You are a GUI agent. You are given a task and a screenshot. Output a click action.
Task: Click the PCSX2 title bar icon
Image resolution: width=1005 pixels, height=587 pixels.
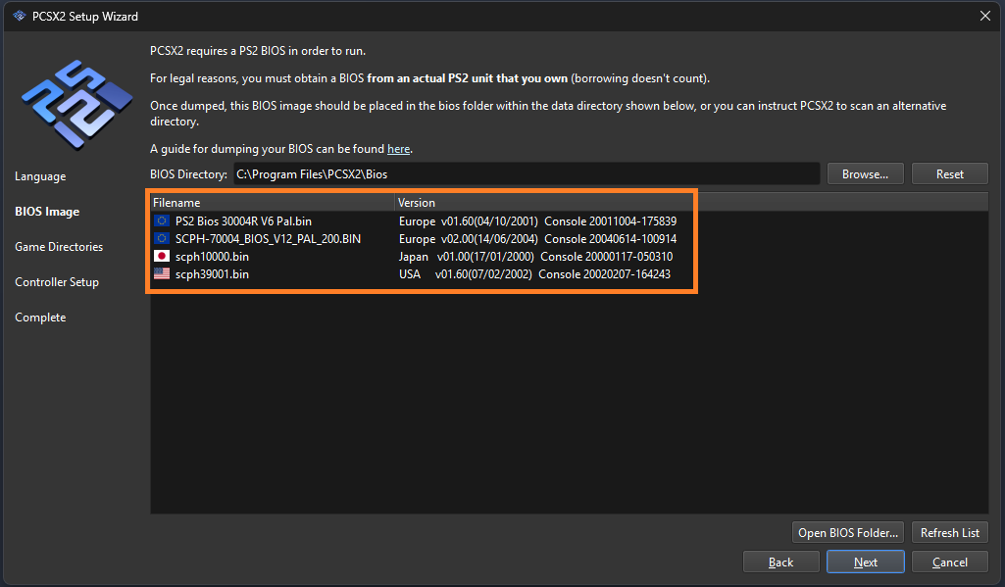(20, 16)
